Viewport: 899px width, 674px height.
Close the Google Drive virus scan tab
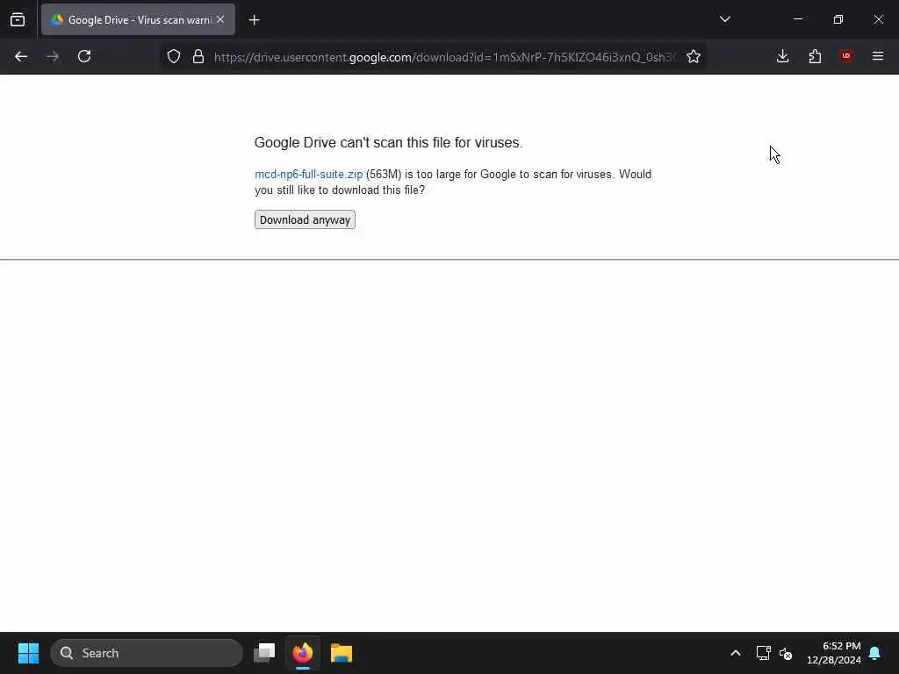tap(220, 19)
